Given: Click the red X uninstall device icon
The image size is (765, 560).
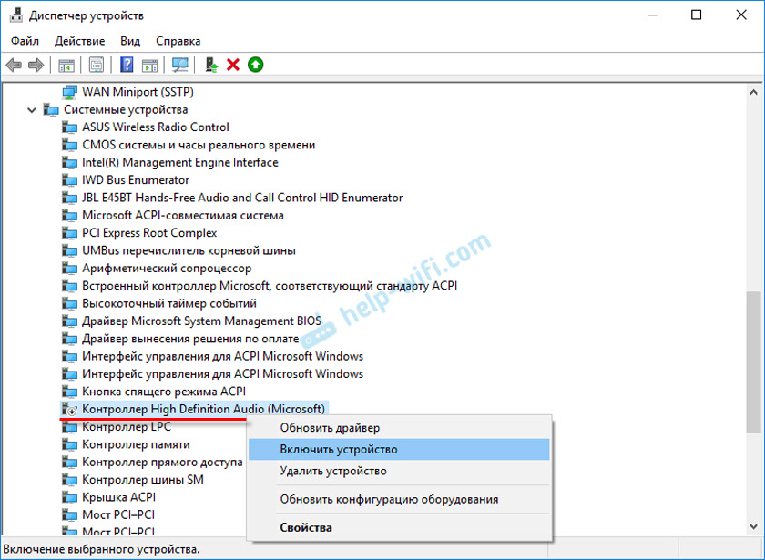Looking at the screenshot, I should [233, 65].
